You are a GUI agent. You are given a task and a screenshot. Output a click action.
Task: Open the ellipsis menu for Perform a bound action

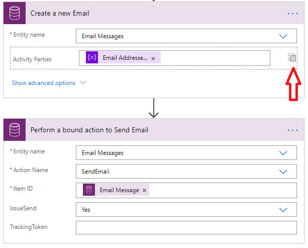click(292, 130)
